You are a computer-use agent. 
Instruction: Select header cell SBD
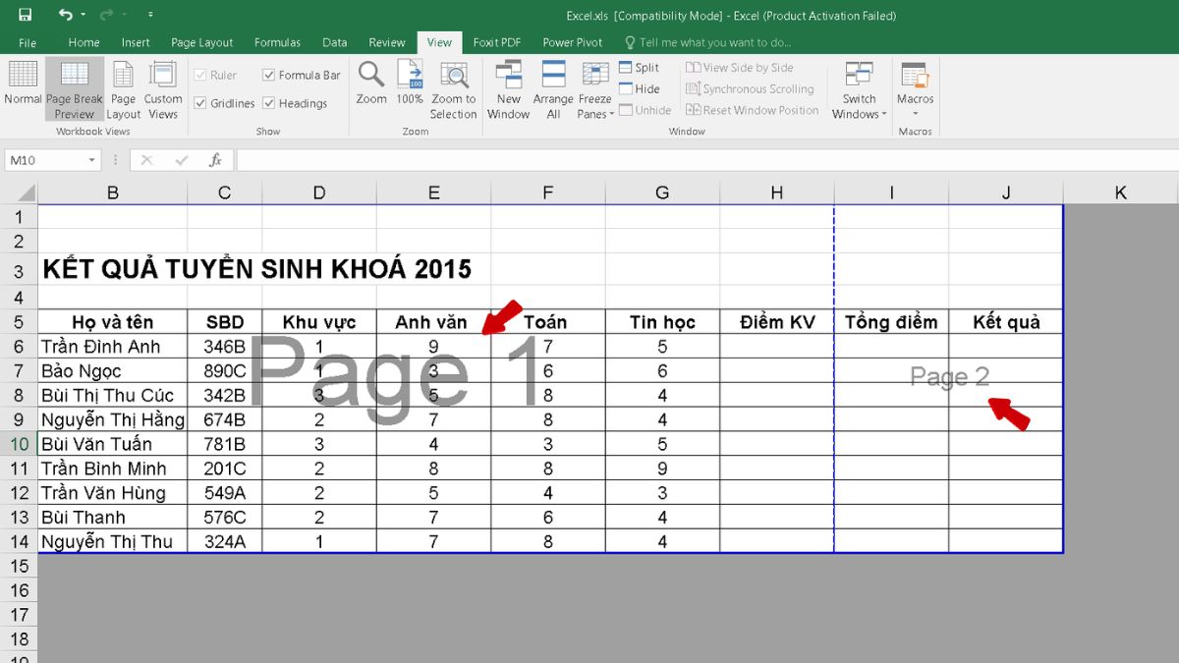coord(225,322)
